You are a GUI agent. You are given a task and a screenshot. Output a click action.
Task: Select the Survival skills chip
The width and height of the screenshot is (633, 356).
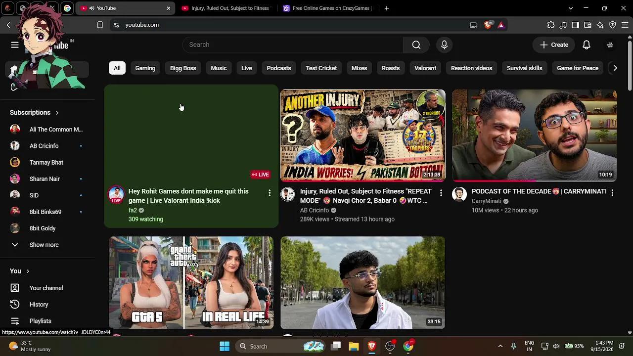(x=524, y=68)
